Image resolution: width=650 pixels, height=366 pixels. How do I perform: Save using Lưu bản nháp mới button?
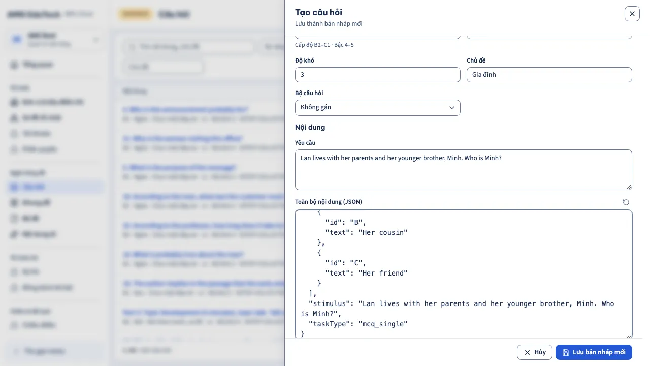point(594,352)
